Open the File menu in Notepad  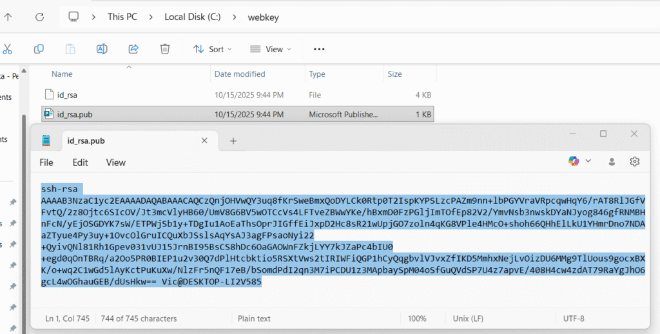point(46,162)
